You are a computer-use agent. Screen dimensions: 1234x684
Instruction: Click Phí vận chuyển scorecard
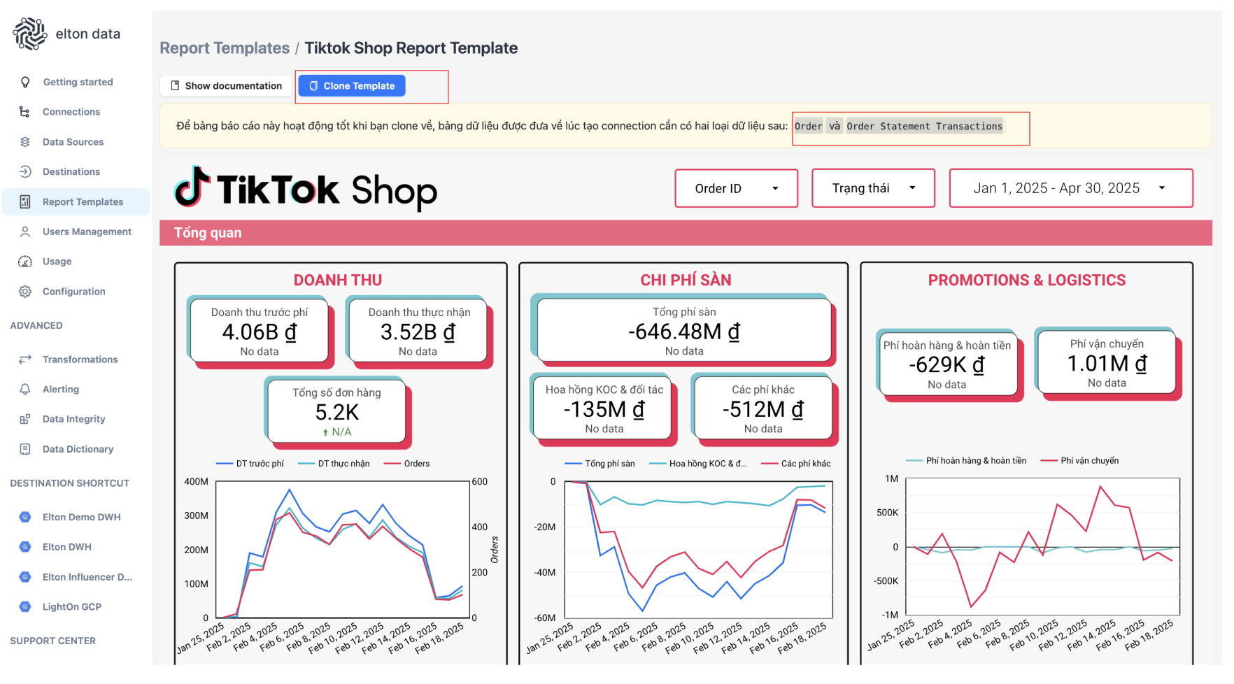1107,363
